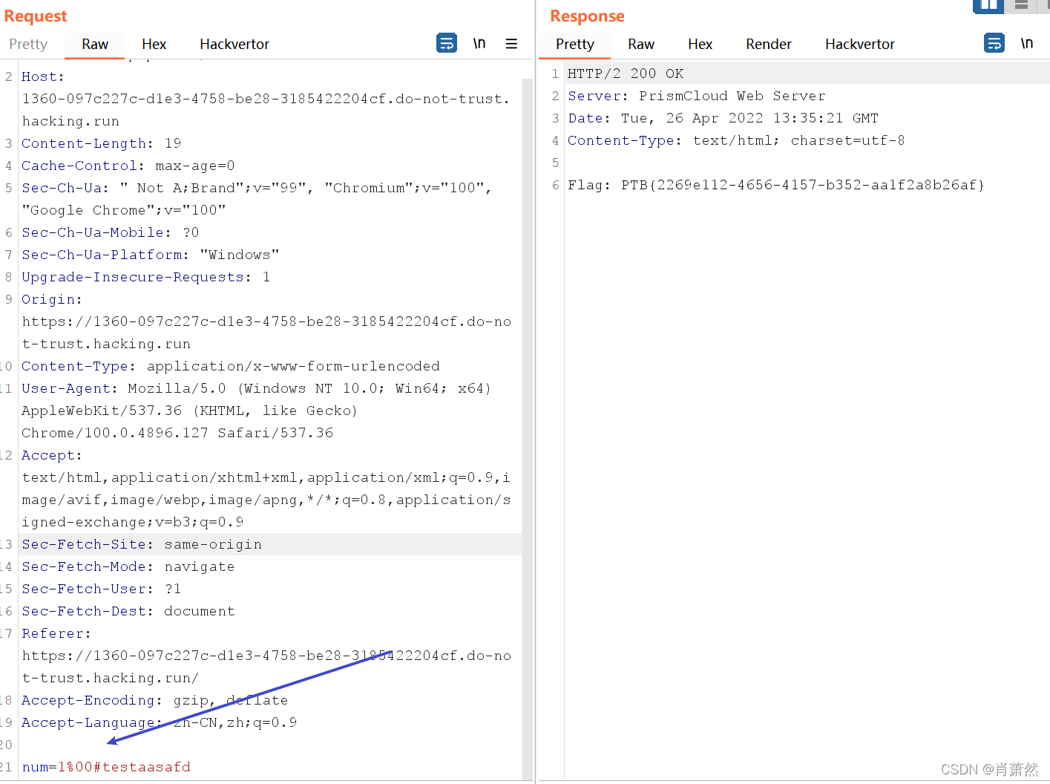The image size is (1050, 784).
Task: Switch Response view to Hex tab
Action: click(x=700, y=44)
